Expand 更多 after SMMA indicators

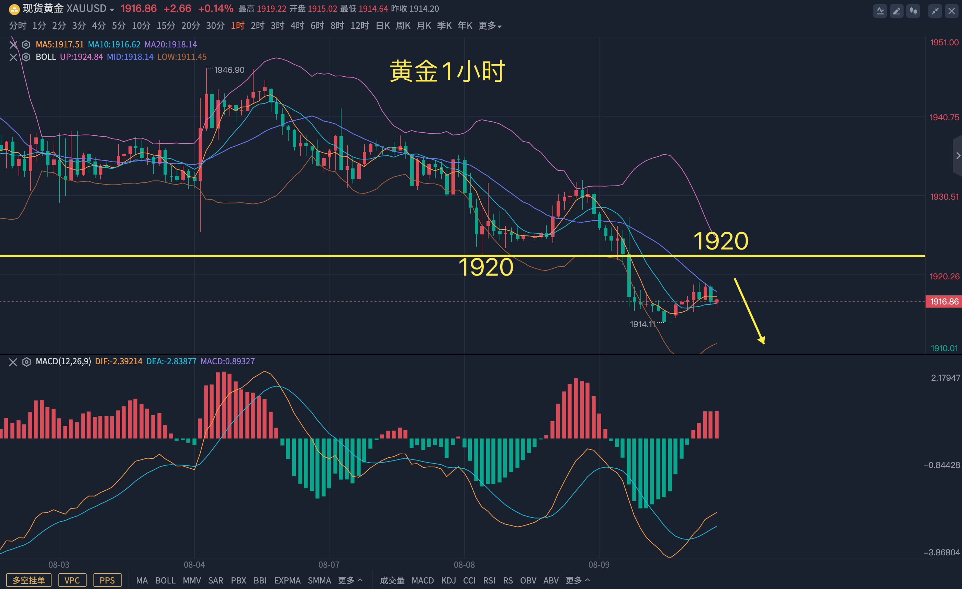coord(350,580)
